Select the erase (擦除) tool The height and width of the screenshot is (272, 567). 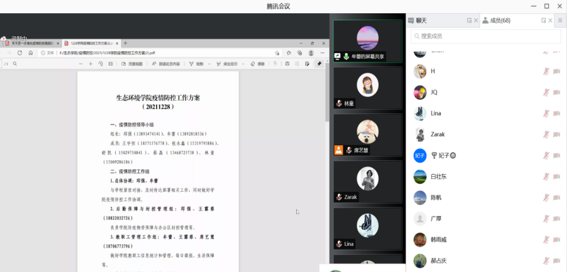tap(258, 64)
